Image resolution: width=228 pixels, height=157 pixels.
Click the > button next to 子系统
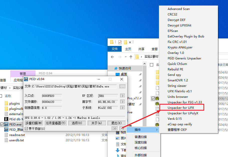123,108
